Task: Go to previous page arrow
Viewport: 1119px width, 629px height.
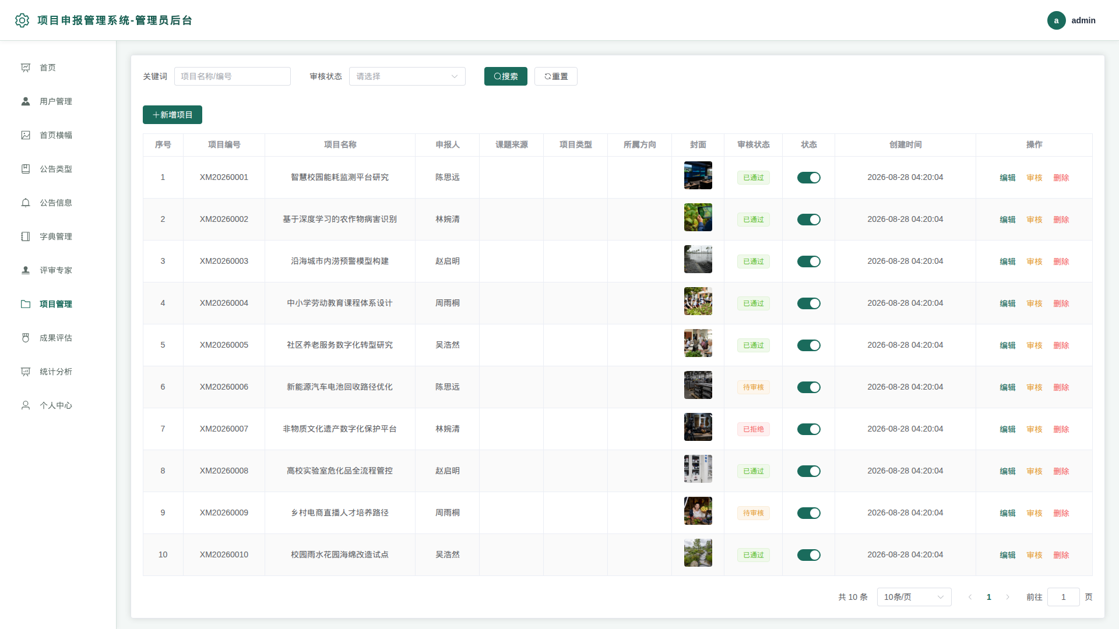Action: (x=970, y=597)
